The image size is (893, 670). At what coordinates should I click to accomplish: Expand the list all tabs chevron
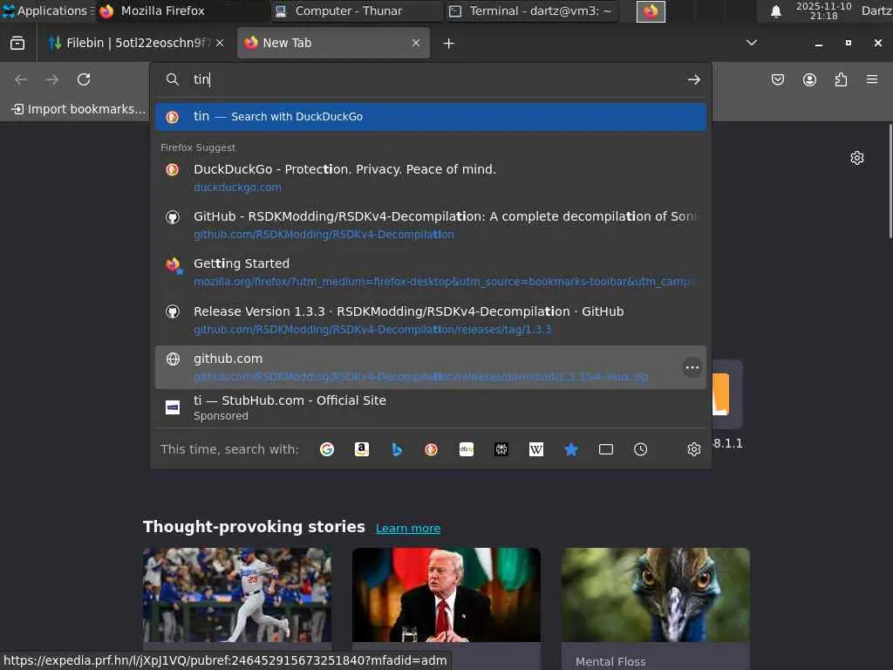pos(752,43)
